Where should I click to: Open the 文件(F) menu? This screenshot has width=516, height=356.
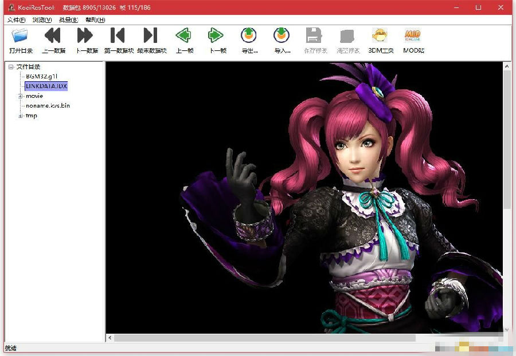coord(16,20)
